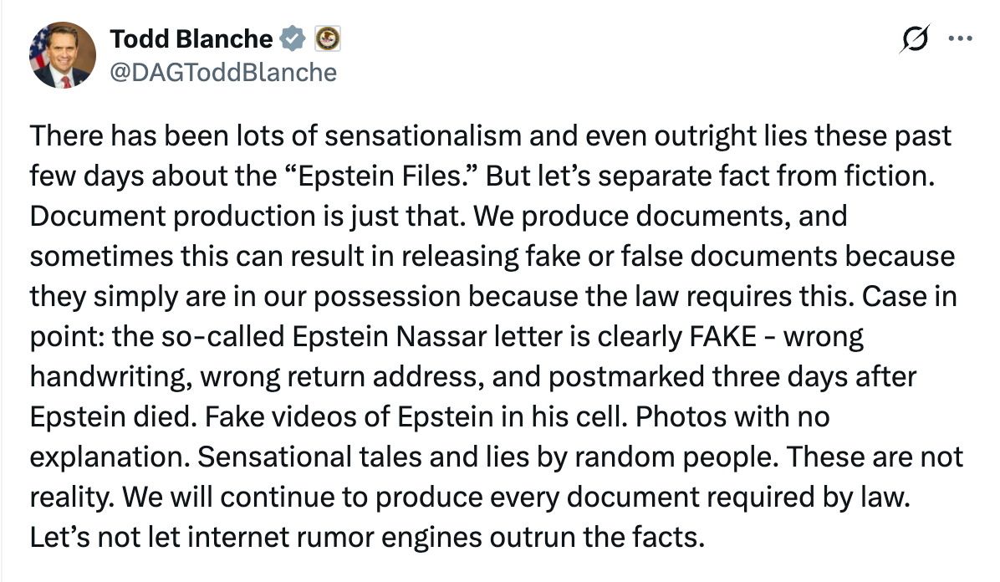1000x582 pixels.
Task: Select the Grok explain icon near post corner
Action: (916, 37)
